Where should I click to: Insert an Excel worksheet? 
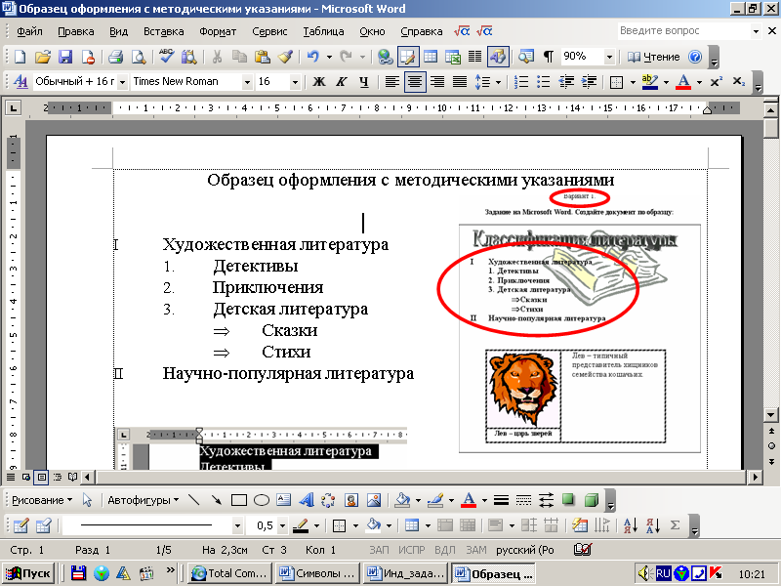453,57
